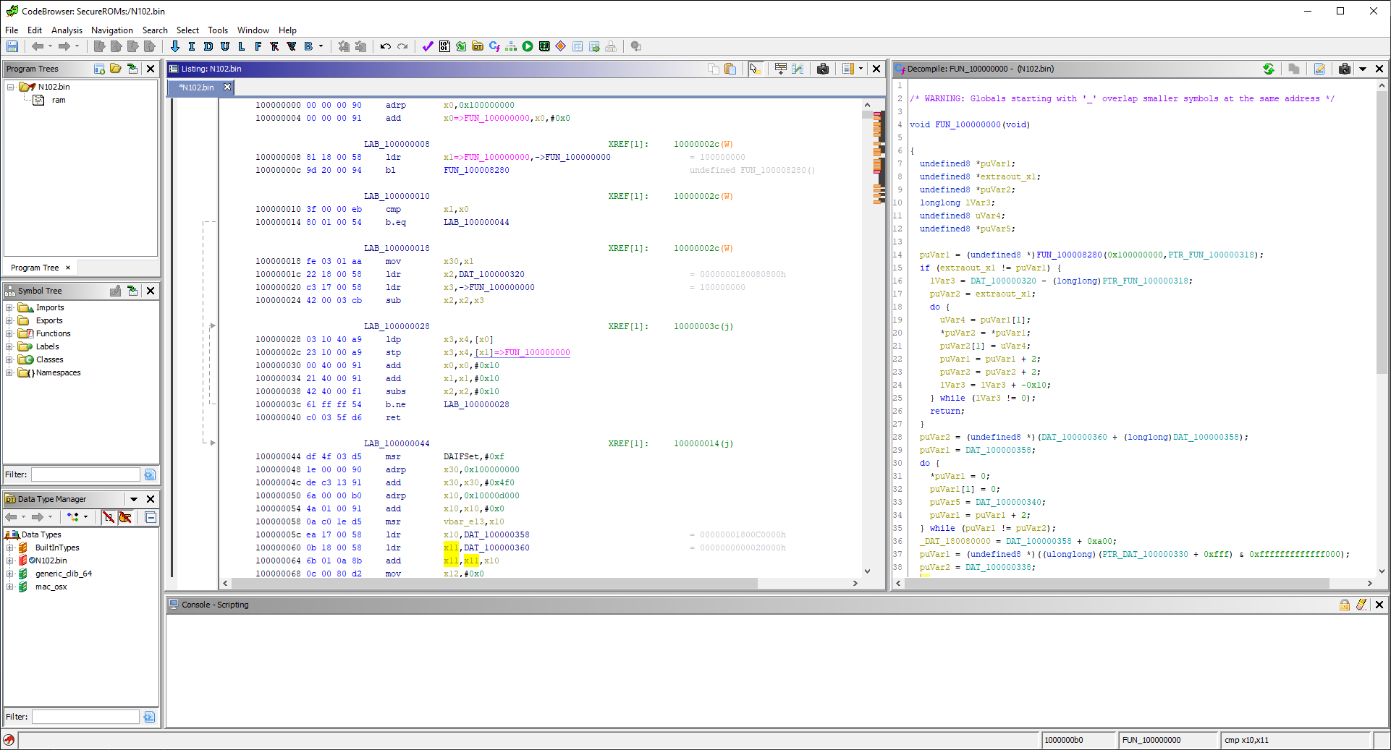The image size is (1391, 750).
Task: Open the Data Type Manager dropdown menu arrow
Action: click(x=133, y=499)
